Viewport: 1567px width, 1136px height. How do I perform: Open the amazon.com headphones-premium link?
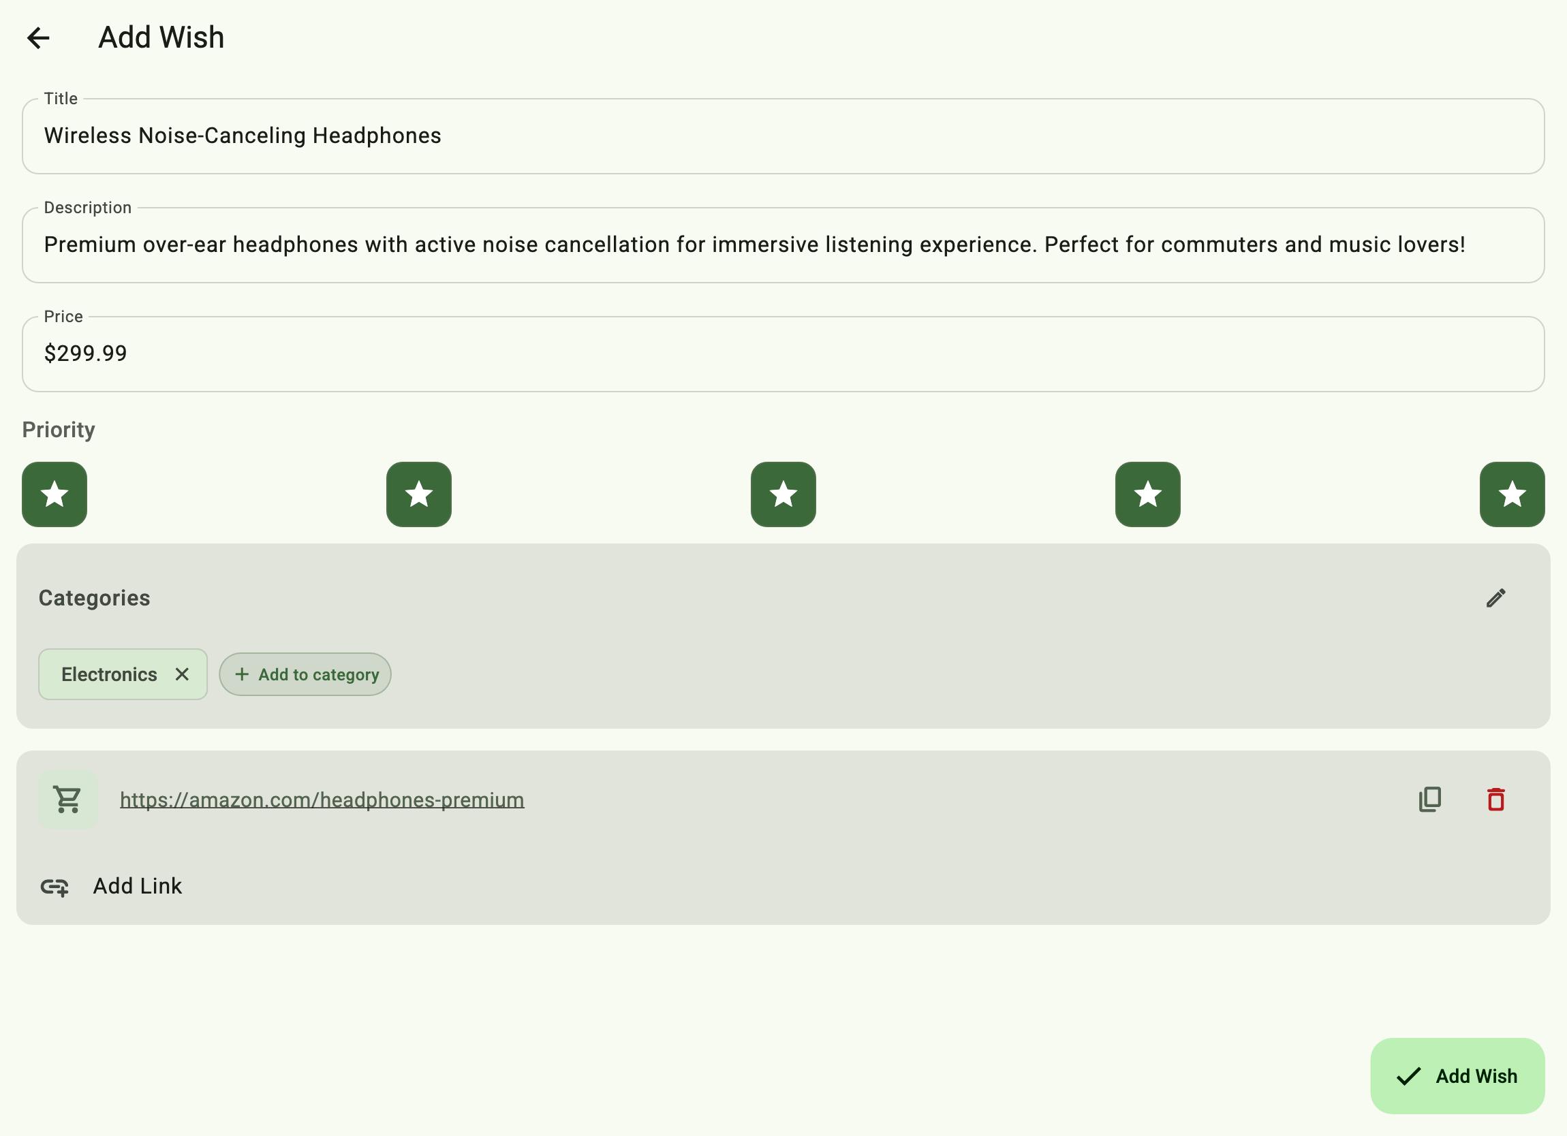click(x=322, y=800)
